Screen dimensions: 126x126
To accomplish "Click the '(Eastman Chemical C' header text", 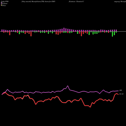I will [x=76, y=2].
